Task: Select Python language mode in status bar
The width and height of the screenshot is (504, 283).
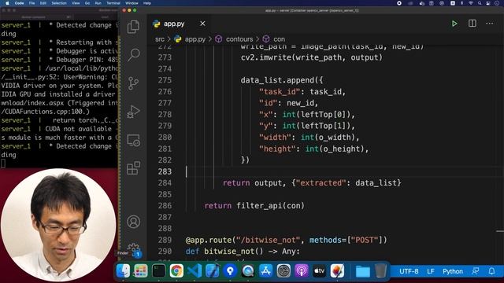Action: [453, 271]
